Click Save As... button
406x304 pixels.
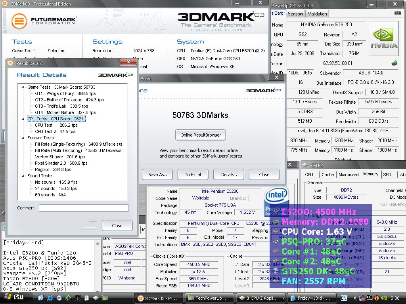158,175
